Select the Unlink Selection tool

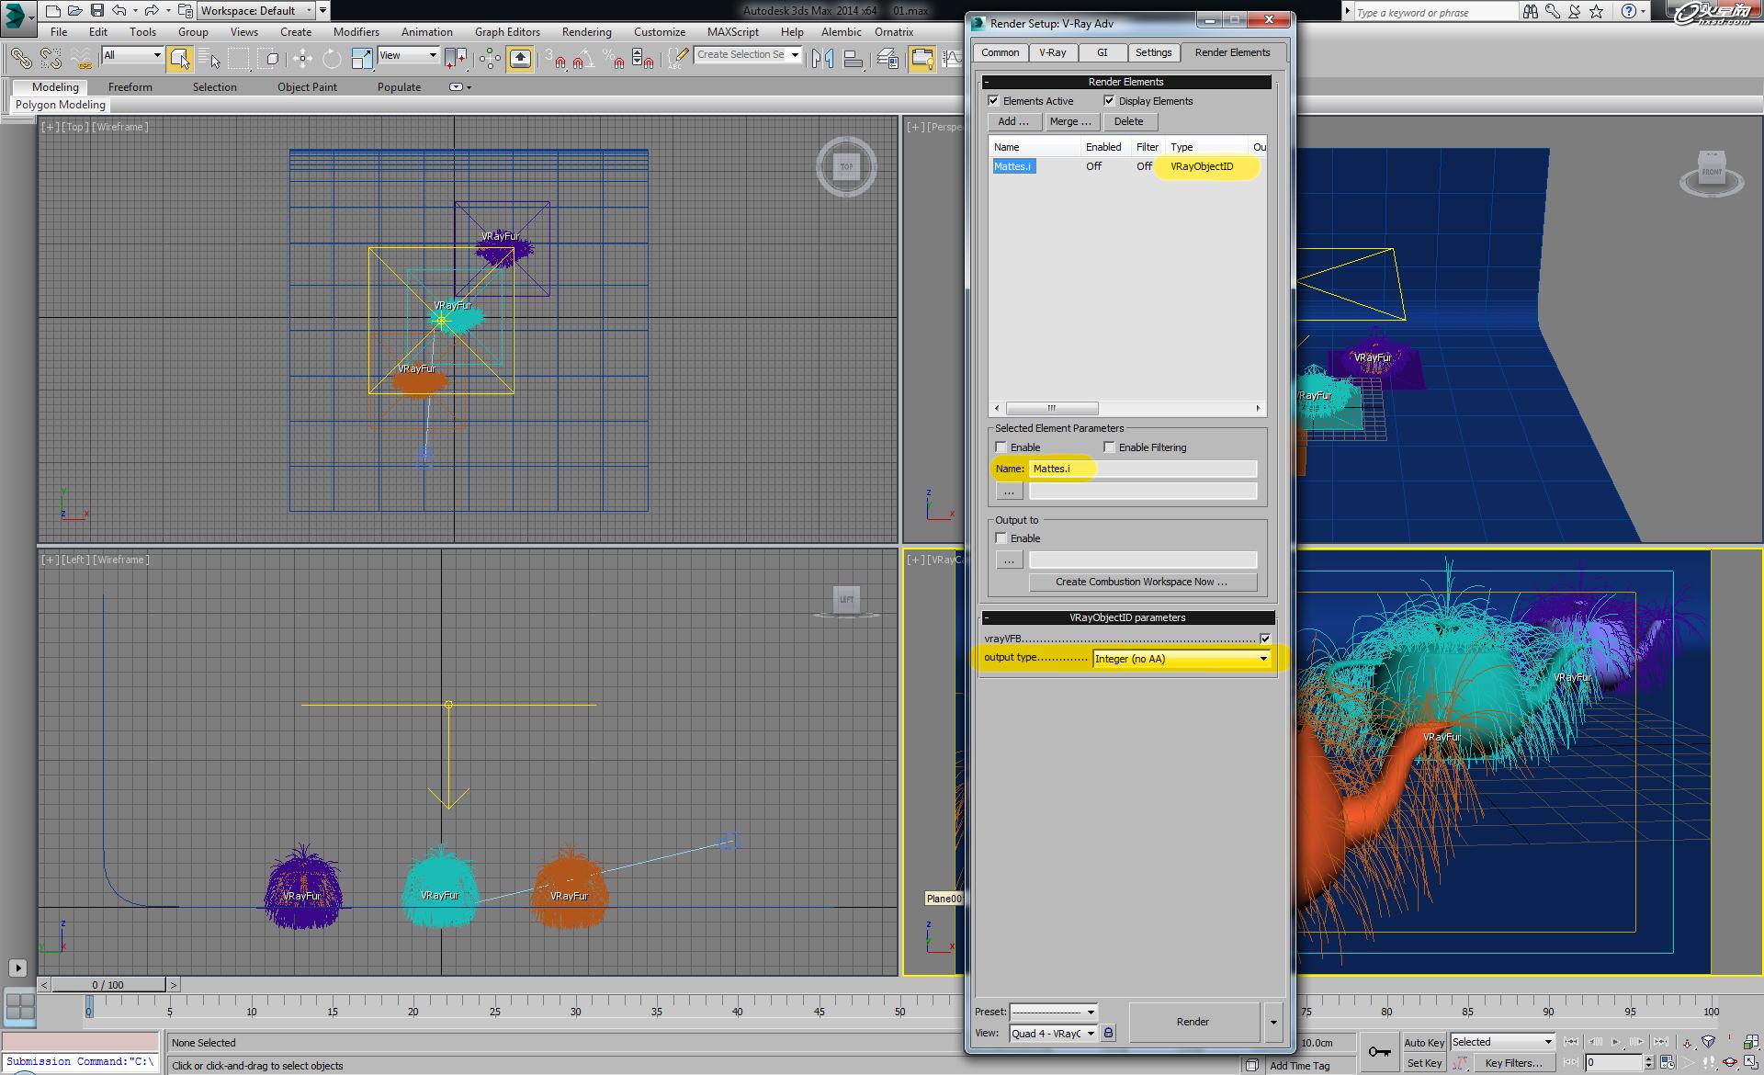tap(51, 59)
